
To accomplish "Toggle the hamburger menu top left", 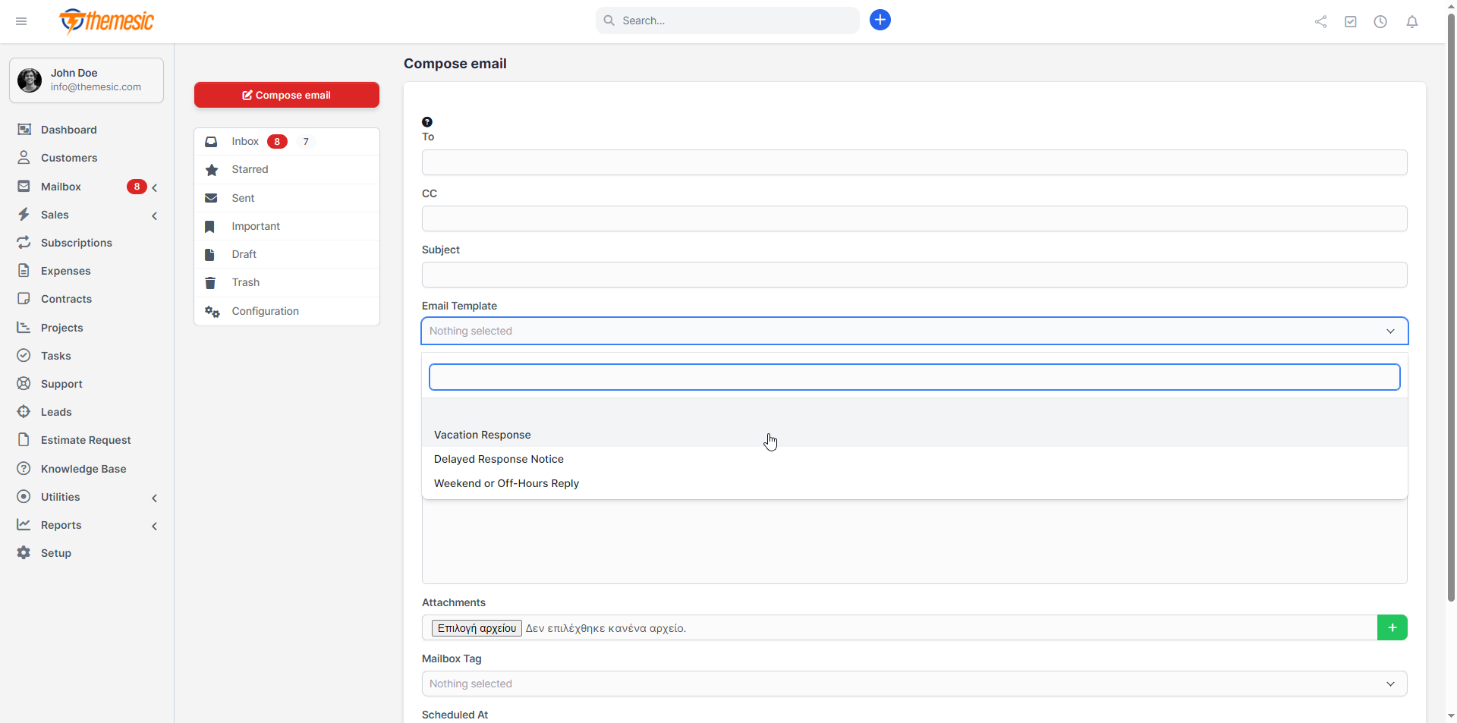I will [20, 21].
